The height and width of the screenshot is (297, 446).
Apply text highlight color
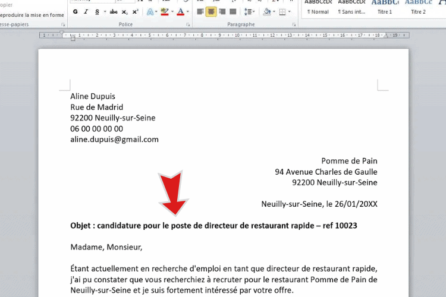[x=165, y=12]
